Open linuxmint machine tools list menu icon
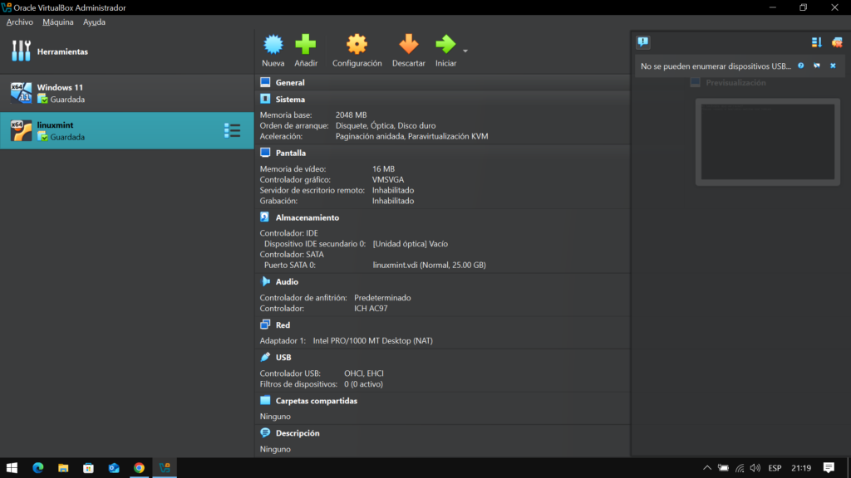Screen dimensions: 851x478 [x=233, y=130]
